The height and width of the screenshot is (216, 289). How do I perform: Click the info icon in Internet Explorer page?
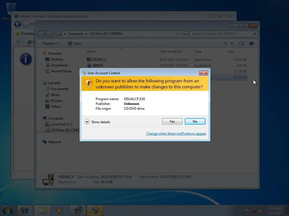26,59
